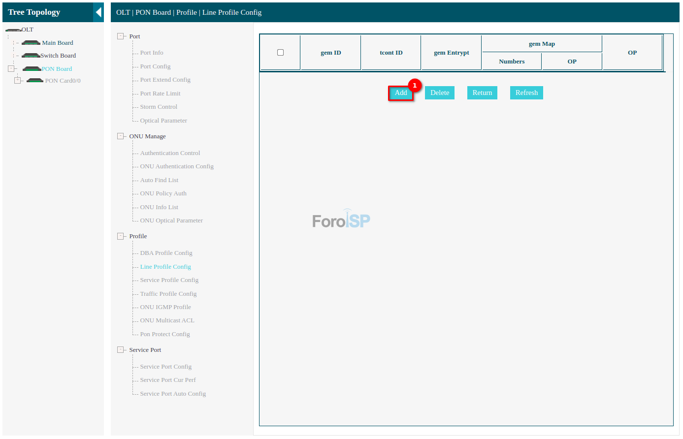
Task: Click the PON Card0/0 device icon
Action: pos(35,81)
